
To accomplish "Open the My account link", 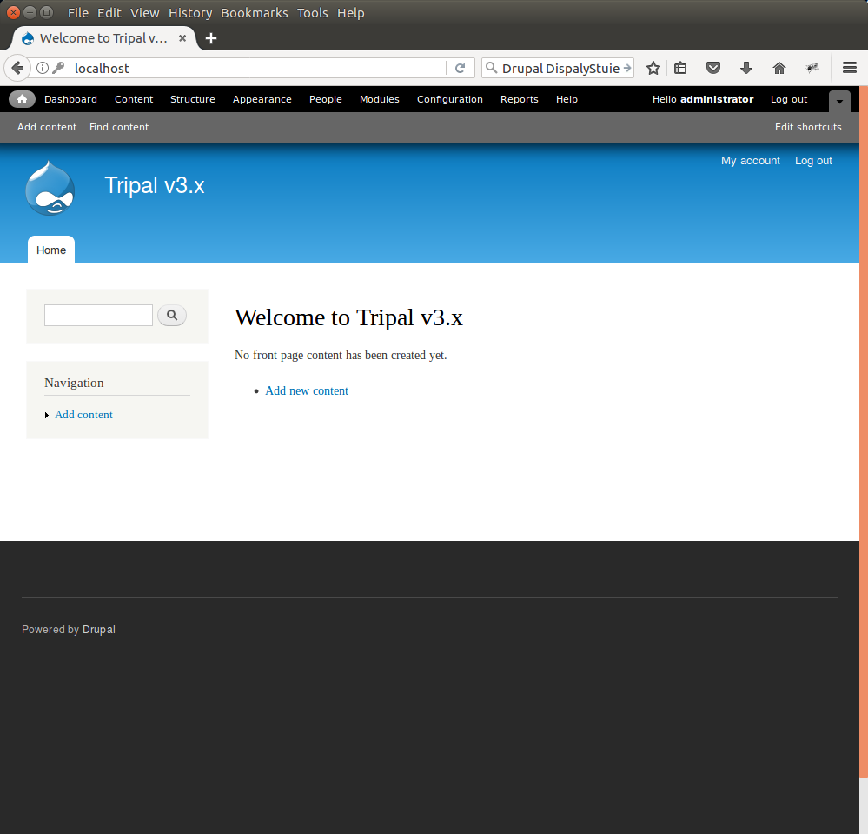I will tap(750, 161).
